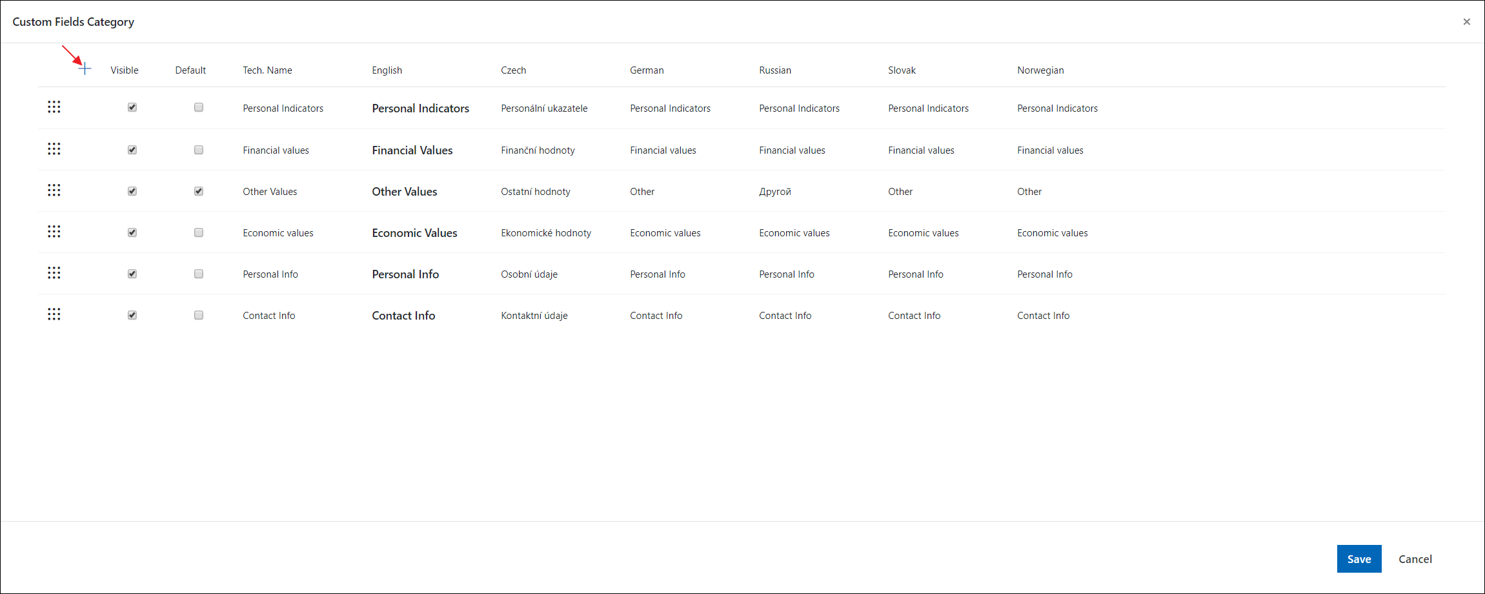Select German cell 'Contact Info'
Image resolution: width=1485 pixels, height=594 pixels.
656,316
